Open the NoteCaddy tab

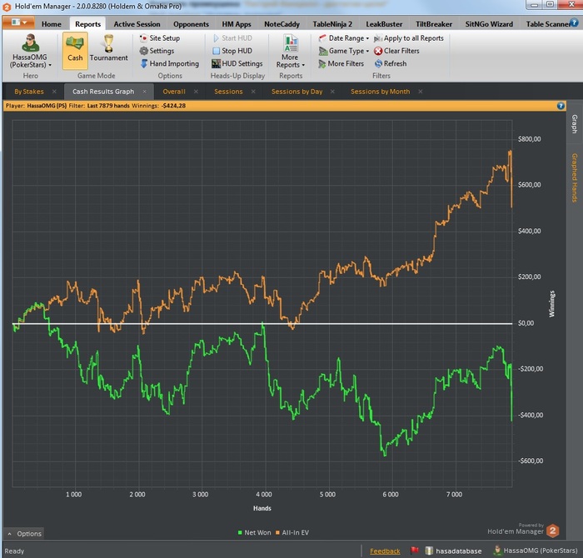click(x=282, y=24)
